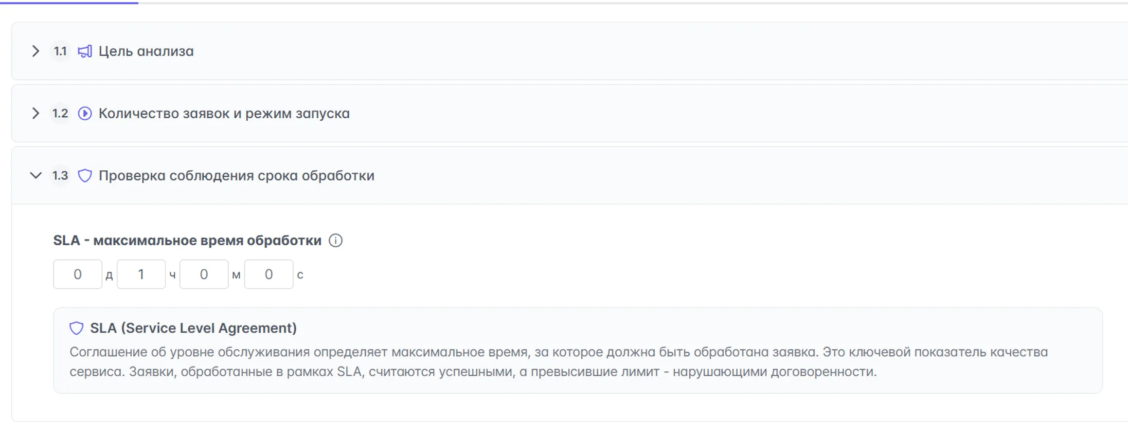Select the days input showing 0
The image size is (1128, 438).
click(x=77, y=274)
